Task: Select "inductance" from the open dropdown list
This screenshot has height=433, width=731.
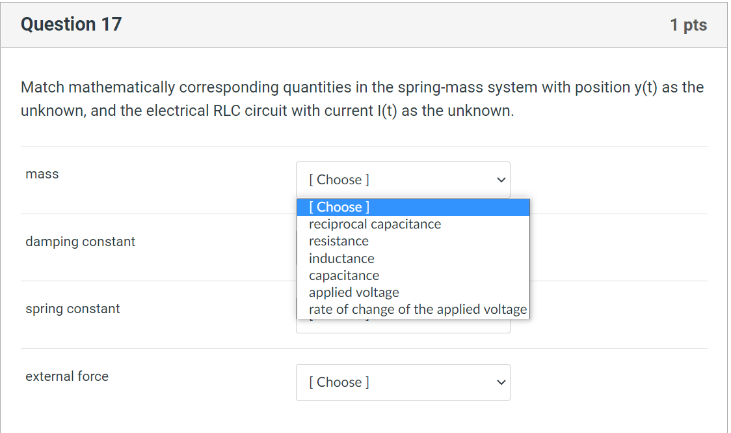Action: pyautogui.click(x=341, y=258)
